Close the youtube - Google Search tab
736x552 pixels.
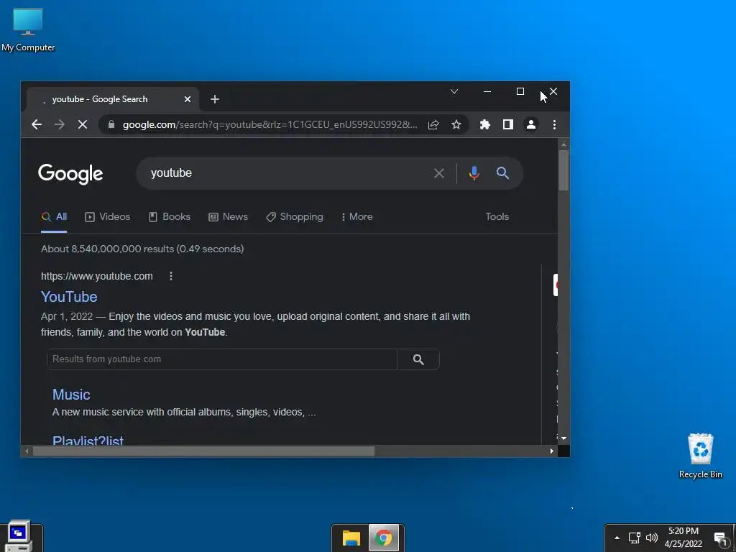[188, 99]
